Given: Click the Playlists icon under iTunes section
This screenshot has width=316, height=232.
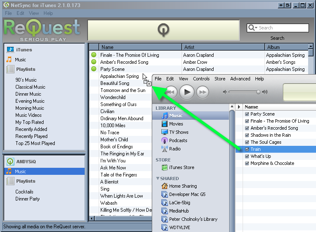Looking at the screenshot, I should pos(10,69).
